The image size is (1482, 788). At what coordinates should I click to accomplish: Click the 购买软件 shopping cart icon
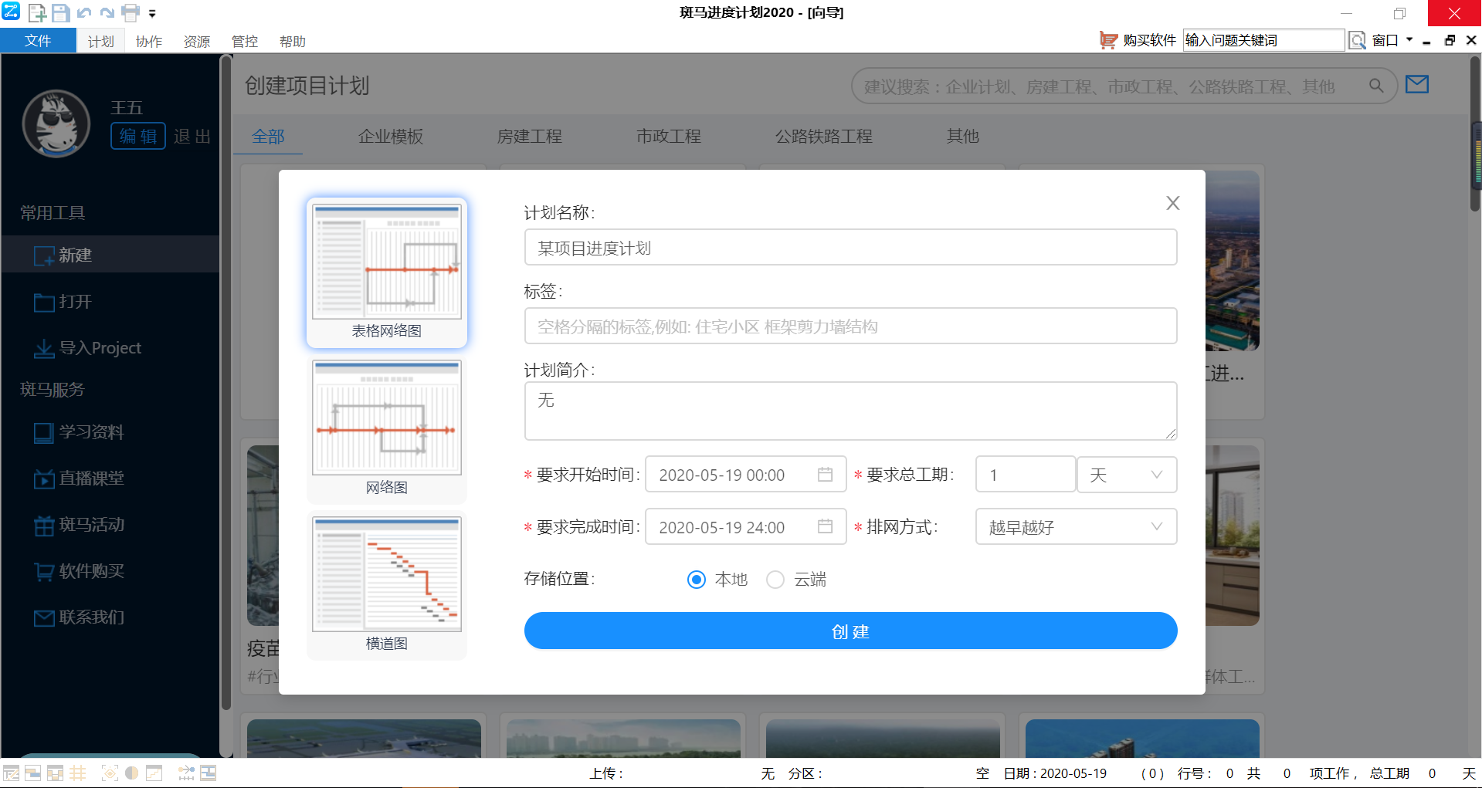click(x=1109, y=39)
